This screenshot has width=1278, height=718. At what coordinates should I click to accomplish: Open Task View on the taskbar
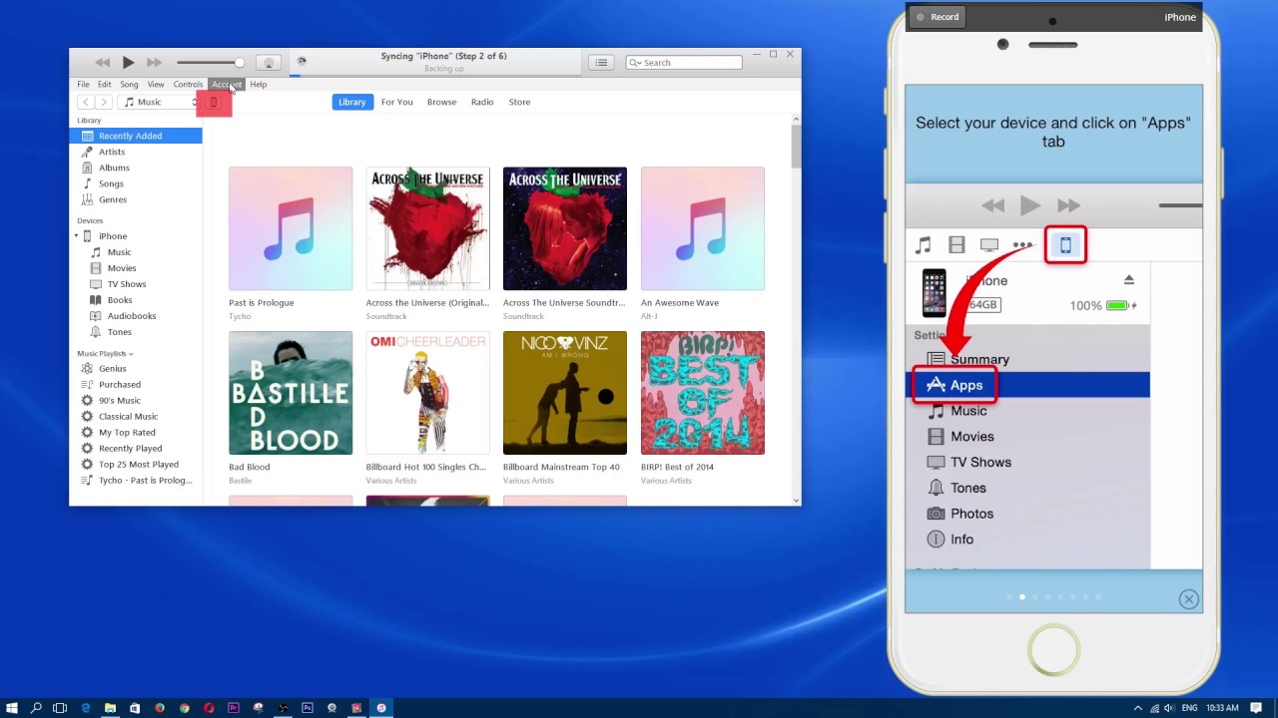[60, 708]
